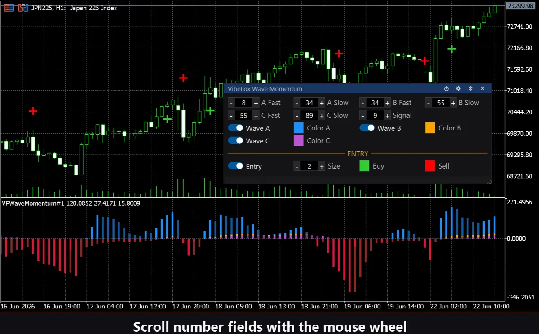This screenshot has height=334, width=539.
Task: Select the red Sell color swatch
Action: [430, 166]
